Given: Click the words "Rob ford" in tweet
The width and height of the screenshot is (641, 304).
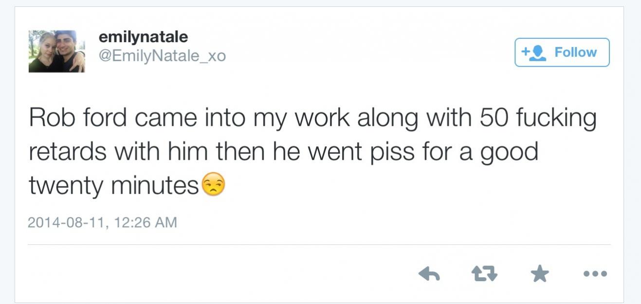Looking at the screenshot, I should [x=78, y=119].
